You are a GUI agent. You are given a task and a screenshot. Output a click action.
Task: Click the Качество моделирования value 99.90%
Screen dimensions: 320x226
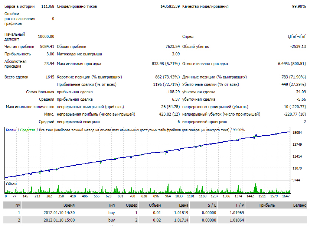299,6
